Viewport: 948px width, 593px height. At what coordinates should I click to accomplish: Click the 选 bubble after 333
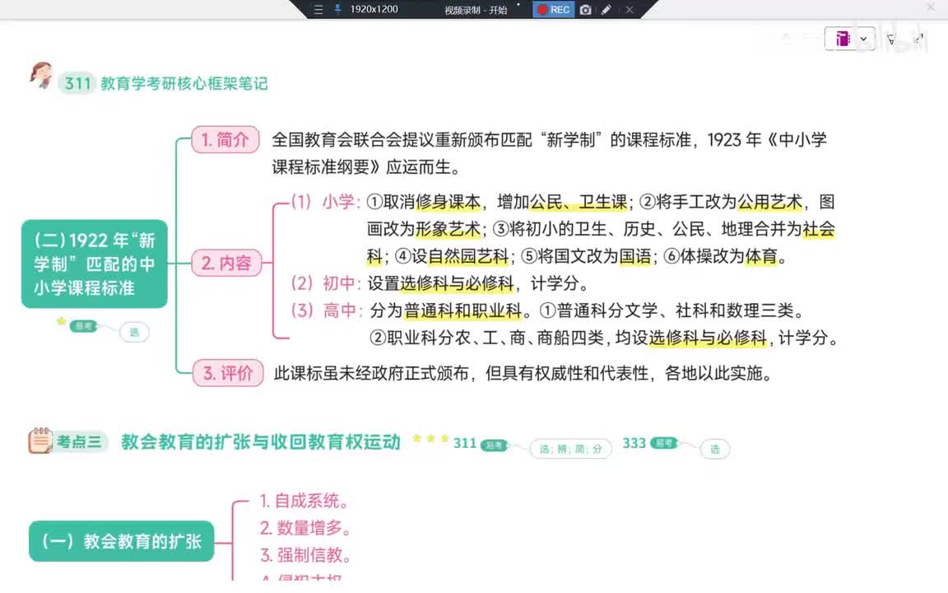click(715, 449)
